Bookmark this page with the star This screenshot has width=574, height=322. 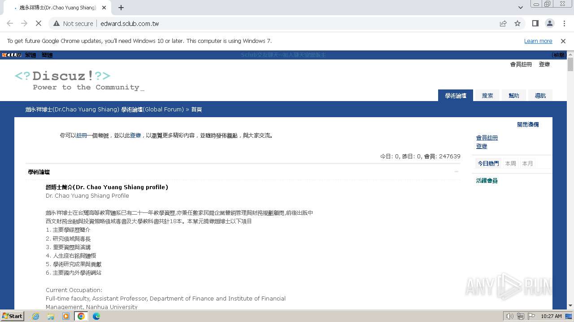click(517, 23)
